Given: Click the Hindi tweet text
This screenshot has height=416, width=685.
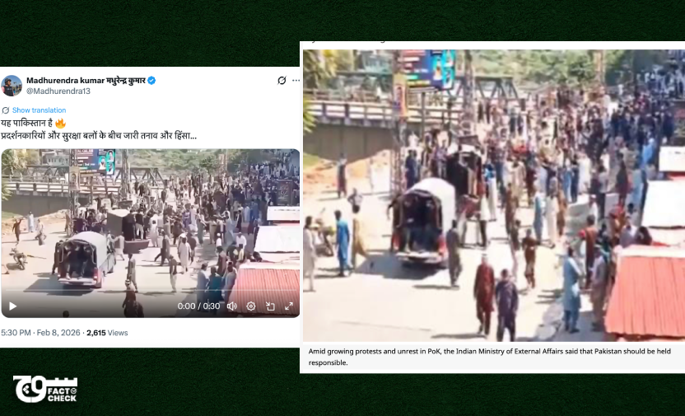Looking at the screenshot, I should (99, 129).
